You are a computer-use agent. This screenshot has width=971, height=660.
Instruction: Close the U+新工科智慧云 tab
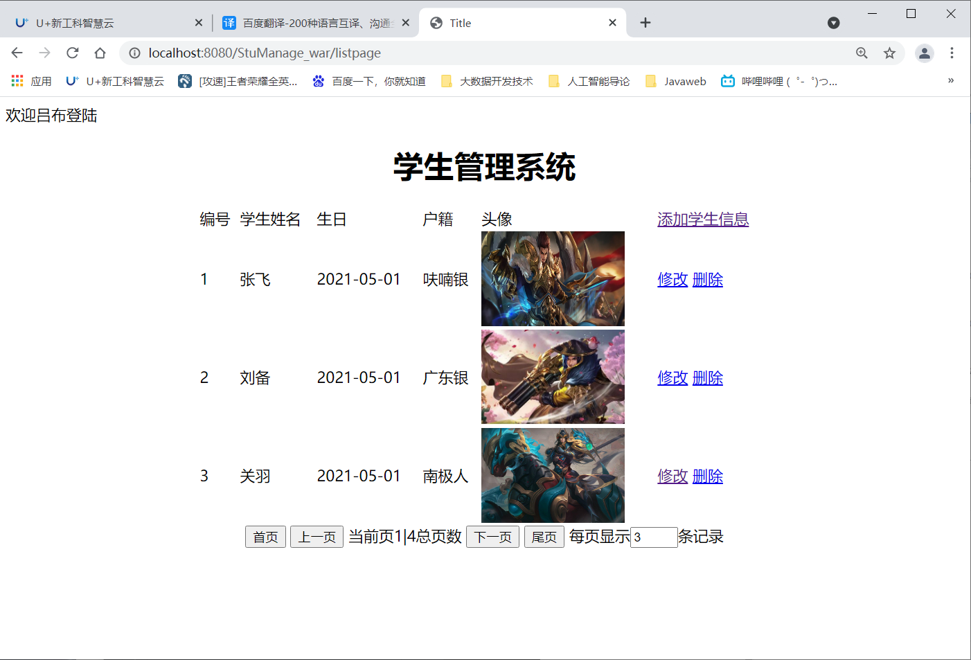[199, 23]
